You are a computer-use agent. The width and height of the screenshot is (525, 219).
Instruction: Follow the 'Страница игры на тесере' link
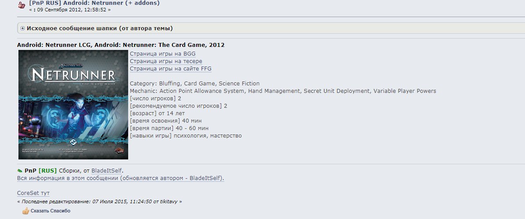166,61
